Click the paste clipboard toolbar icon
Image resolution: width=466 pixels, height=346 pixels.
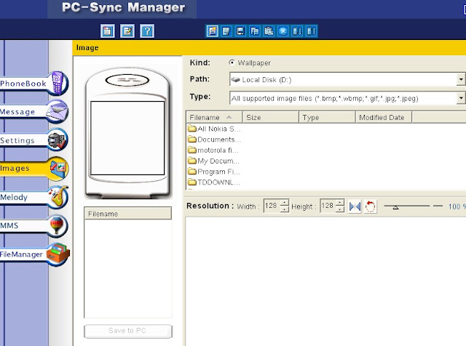click(x=269, y=31)
